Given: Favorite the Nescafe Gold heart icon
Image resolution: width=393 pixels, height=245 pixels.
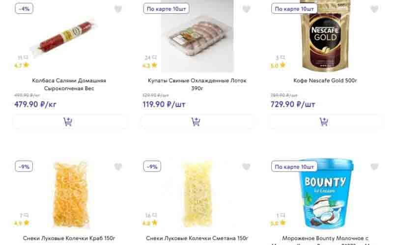Looking at the screenshot, I should point(374,9).
